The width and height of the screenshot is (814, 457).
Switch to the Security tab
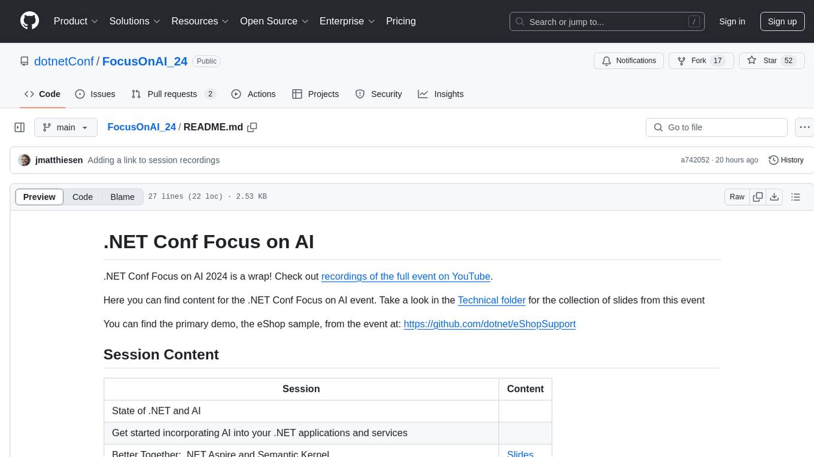click(379, 94)
